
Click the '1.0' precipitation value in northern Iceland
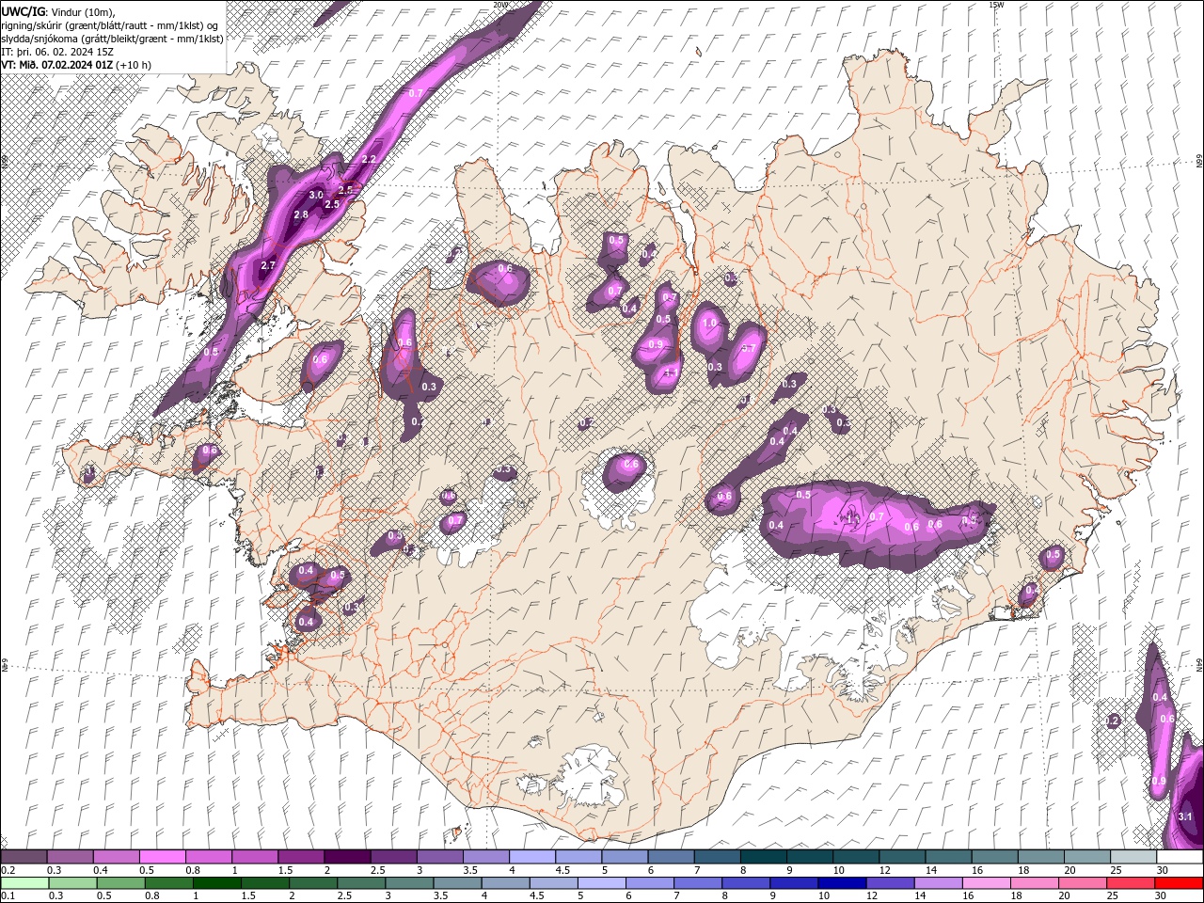(710, 323)
